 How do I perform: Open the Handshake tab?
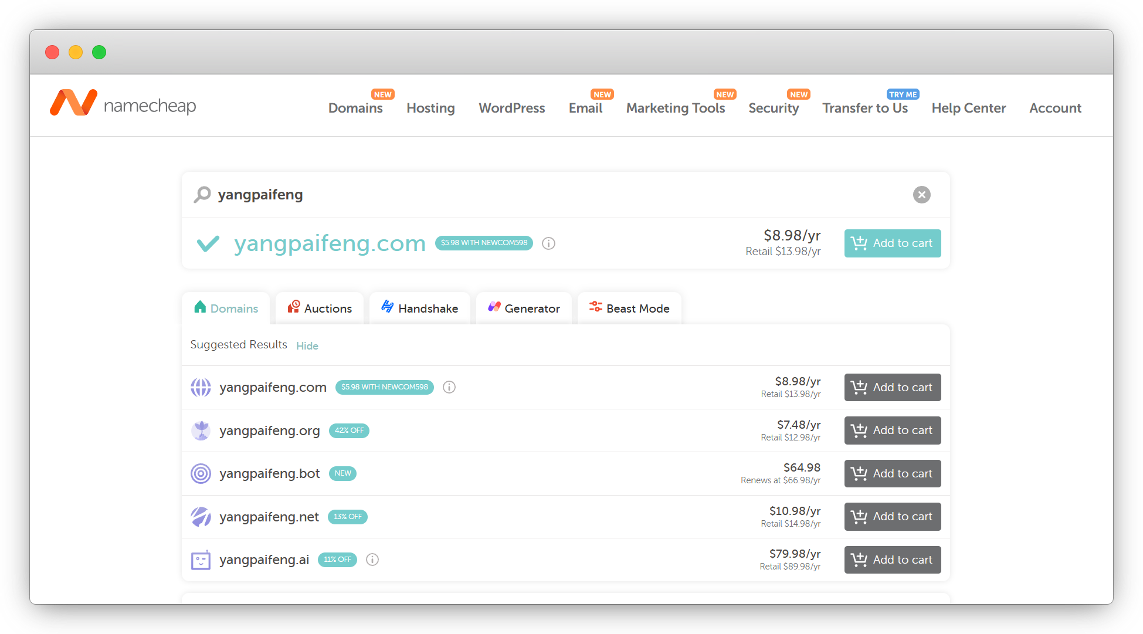click(x=420, y=308)
